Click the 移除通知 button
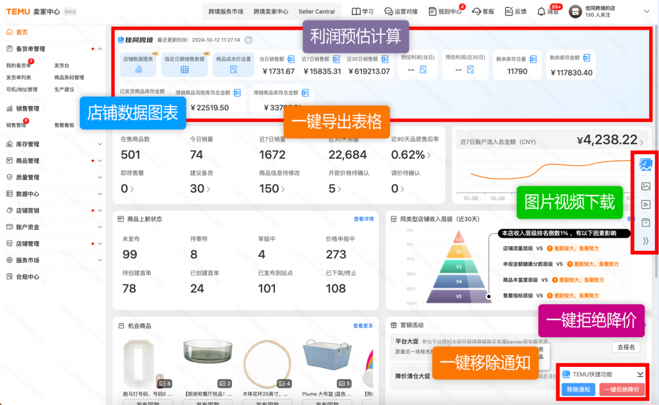659x405 pixels. pos(579,389)
